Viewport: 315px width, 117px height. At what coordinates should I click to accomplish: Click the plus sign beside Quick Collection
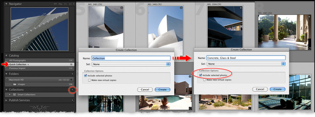[x=28, y=65]
